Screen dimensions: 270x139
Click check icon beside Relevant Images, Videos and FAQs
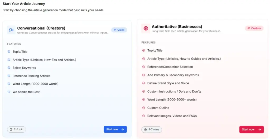click(143, 116)
